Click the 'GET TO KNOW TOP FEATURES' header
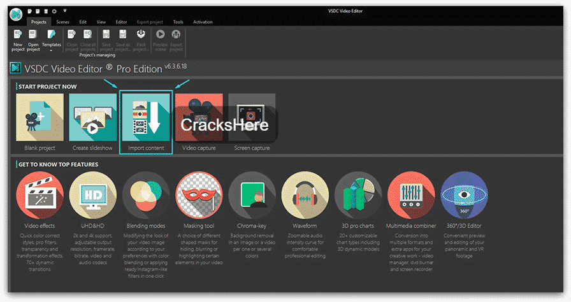The width and height of the screenshot is (571, 302). click(x=58, y=164)
